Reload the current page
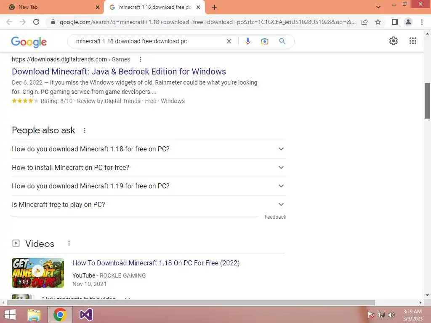Screen dimensions: 431x323 [36, 22]
